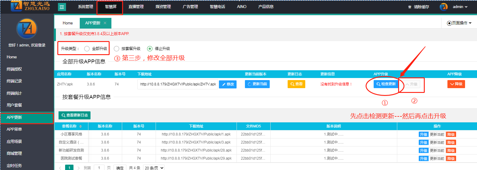Click the admin avatar icon
This screenshot has height=170, width=477.
(x=444, y=7)
